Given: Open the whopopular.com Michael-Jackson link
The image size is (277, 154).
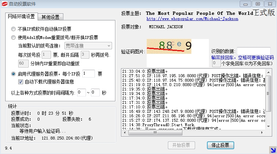Looking at the screenshot, I should coord(192,19).
